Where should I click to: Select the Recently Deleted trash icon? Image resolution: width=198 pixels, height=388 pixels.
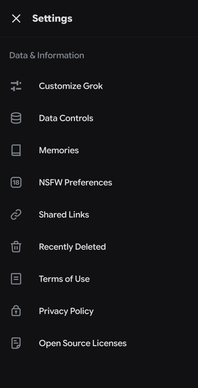16,247
